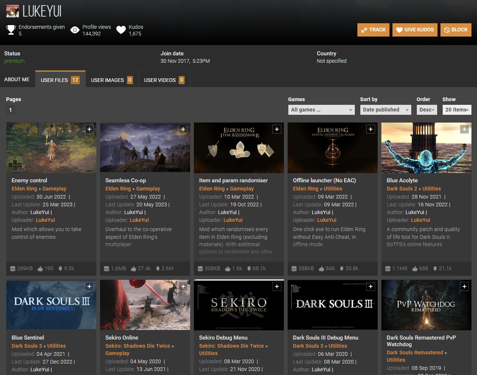The height and width of the screenshot is (375, 477).
Task: Open the Enemy control mod title link
Action: (x=29, y=180)
